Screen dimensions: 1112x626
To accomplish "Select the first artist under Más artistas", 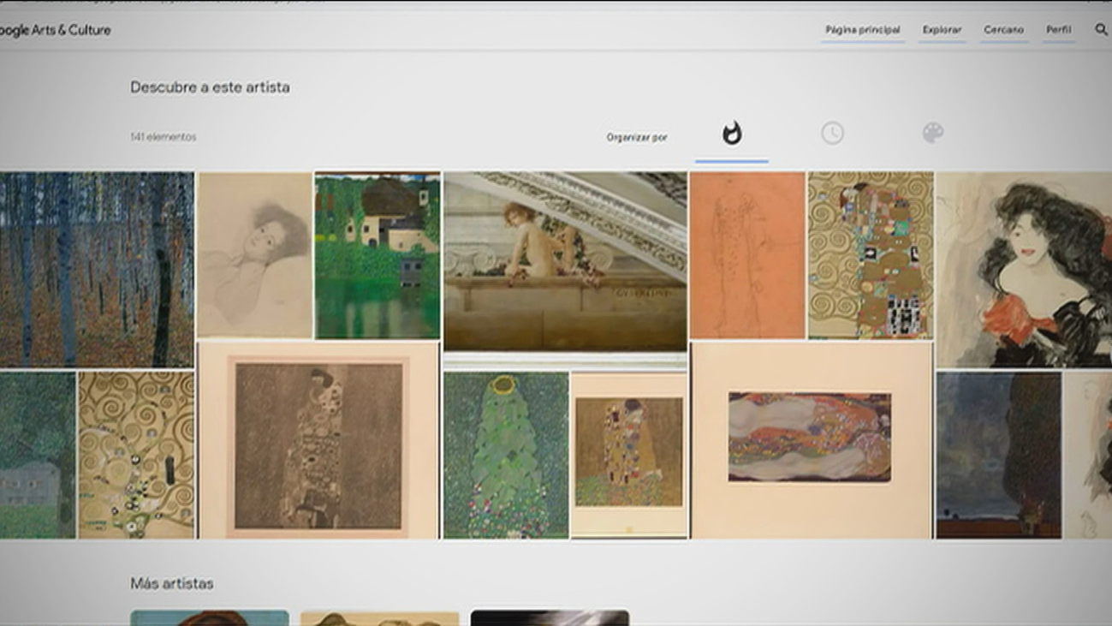I will pos(209,617).
